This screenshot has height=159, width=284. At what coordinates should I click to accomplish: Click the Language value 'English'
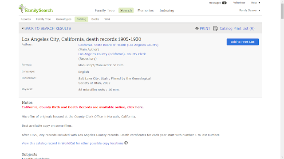coord(83,72)
